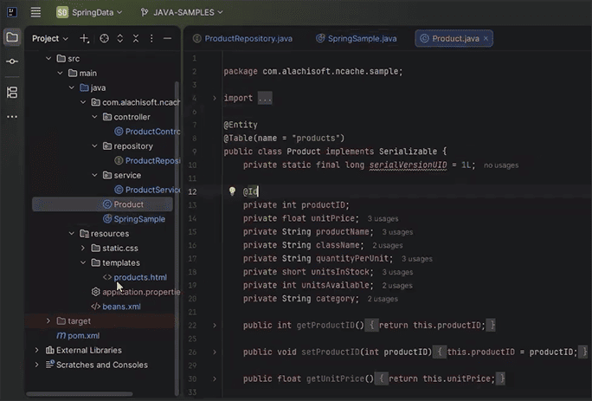Open the Structure tool window
This screenshot has width=592, height=401.
(x=12, y=92)
